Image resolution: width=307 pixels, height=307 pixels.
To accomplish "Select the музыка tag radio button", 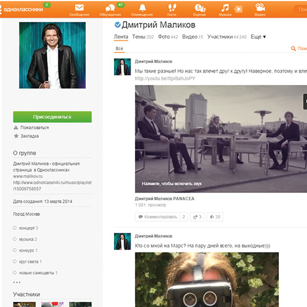I will pyautogui.click(x=14, y=239).
